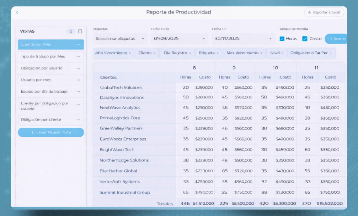The image size is (358, 216).
Task: Expand the Fecha Inicio date dropdown
Action: pos(179,39)
